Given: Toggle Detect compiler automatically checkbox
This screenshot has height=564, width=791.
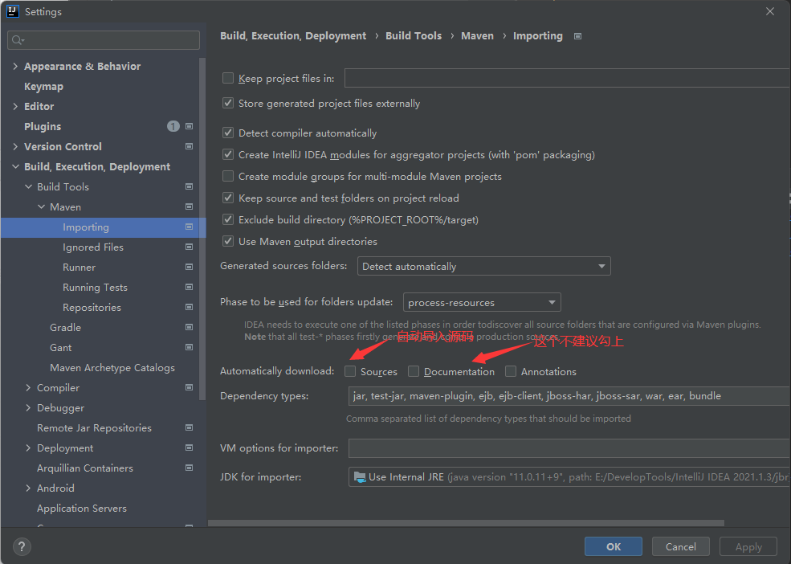Looking at the screenshot, I should pyautogui.click(x=228, y=133).
